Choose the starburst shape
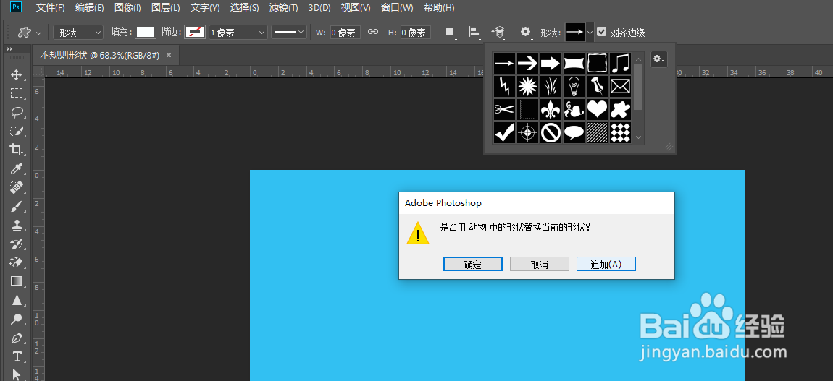Screen dimensions: 833x381 [527, 86]
